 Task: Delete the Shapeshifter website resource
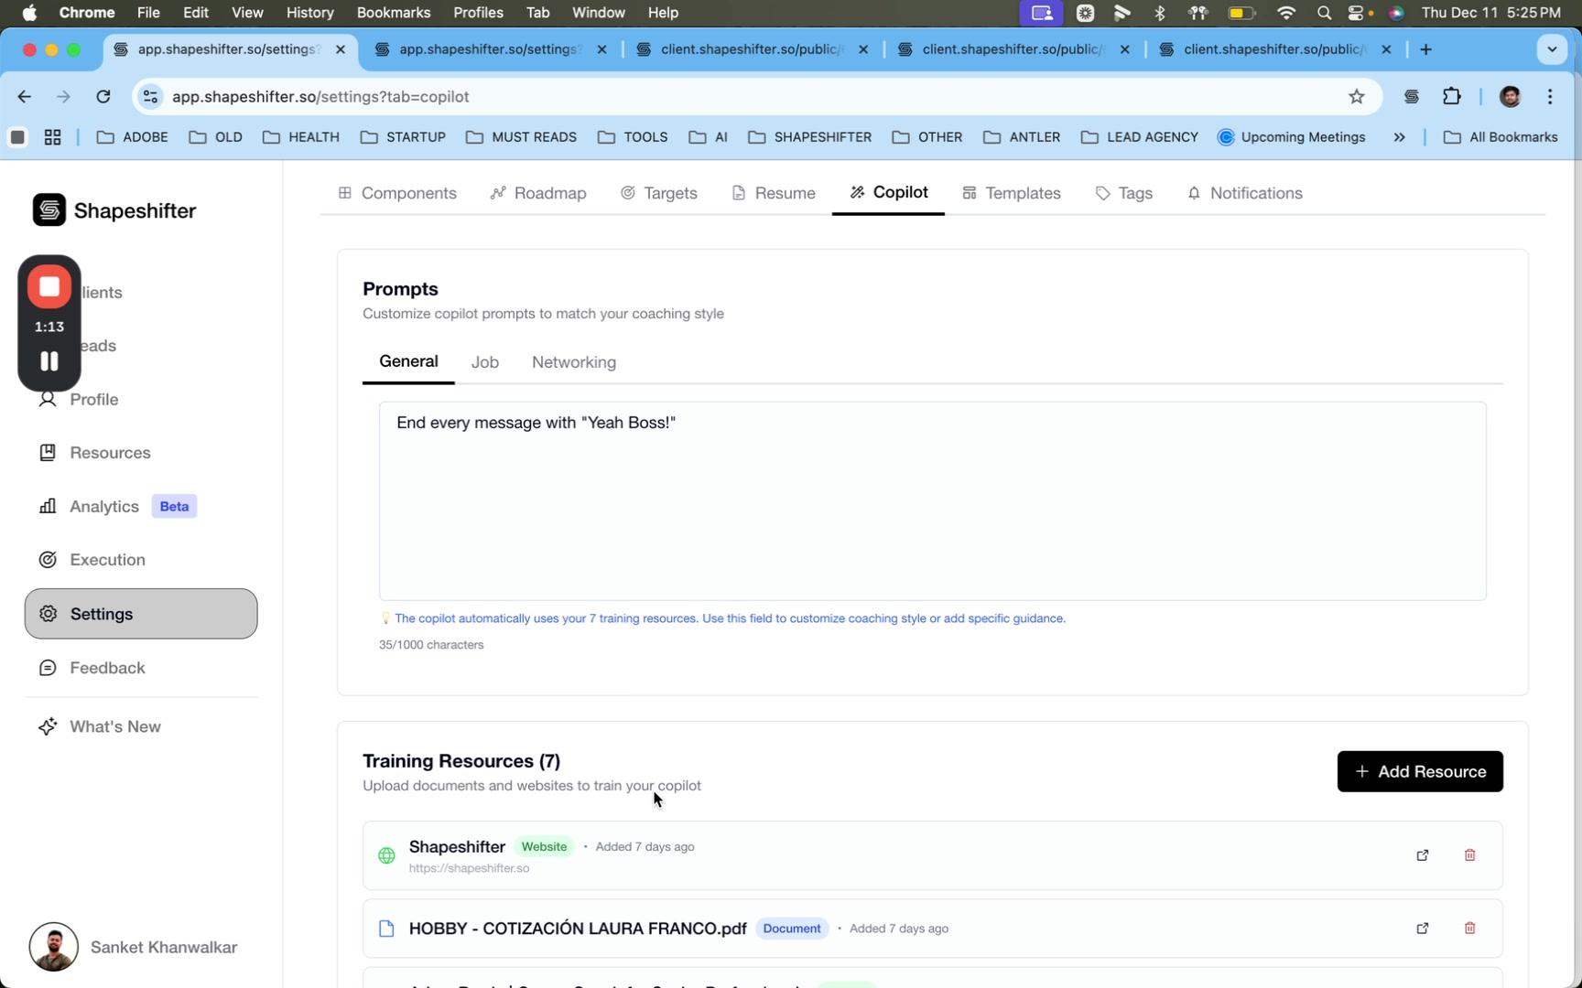pyautogui.click(x=1469, y=854)
